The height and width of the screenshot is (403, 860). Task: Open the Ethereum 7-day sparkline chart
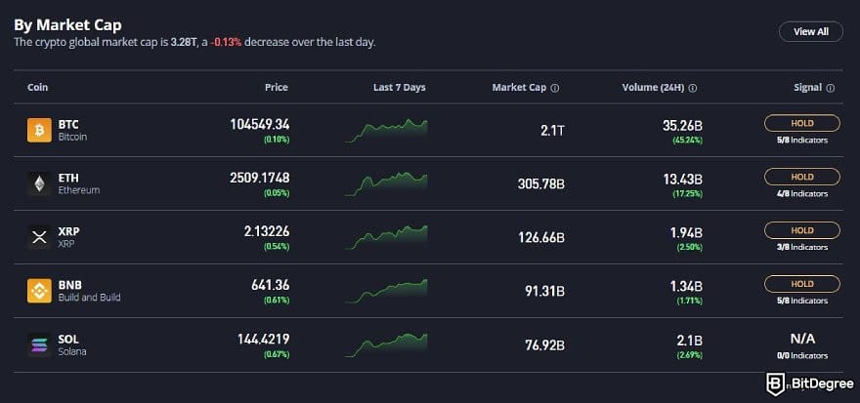point(386,184)
